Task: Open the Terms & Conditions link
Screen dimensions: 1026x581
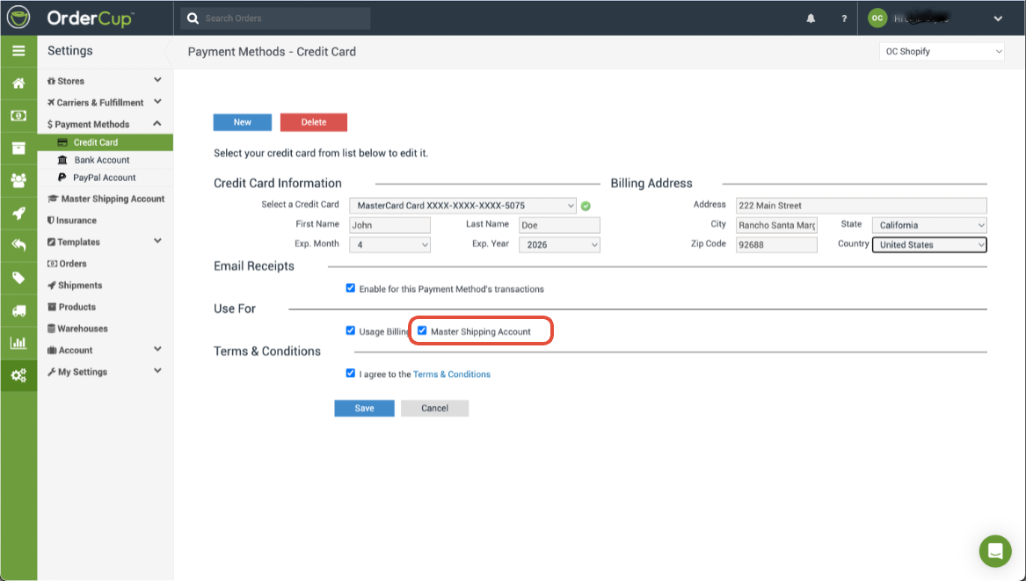Action: 452,374
